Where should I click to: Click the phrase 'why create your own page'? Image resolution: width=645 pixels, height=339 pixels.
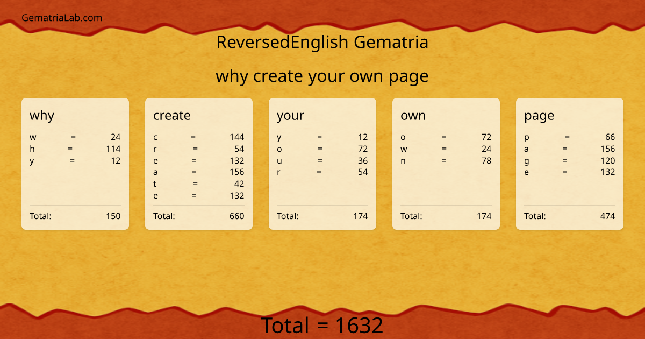point(322,76)
